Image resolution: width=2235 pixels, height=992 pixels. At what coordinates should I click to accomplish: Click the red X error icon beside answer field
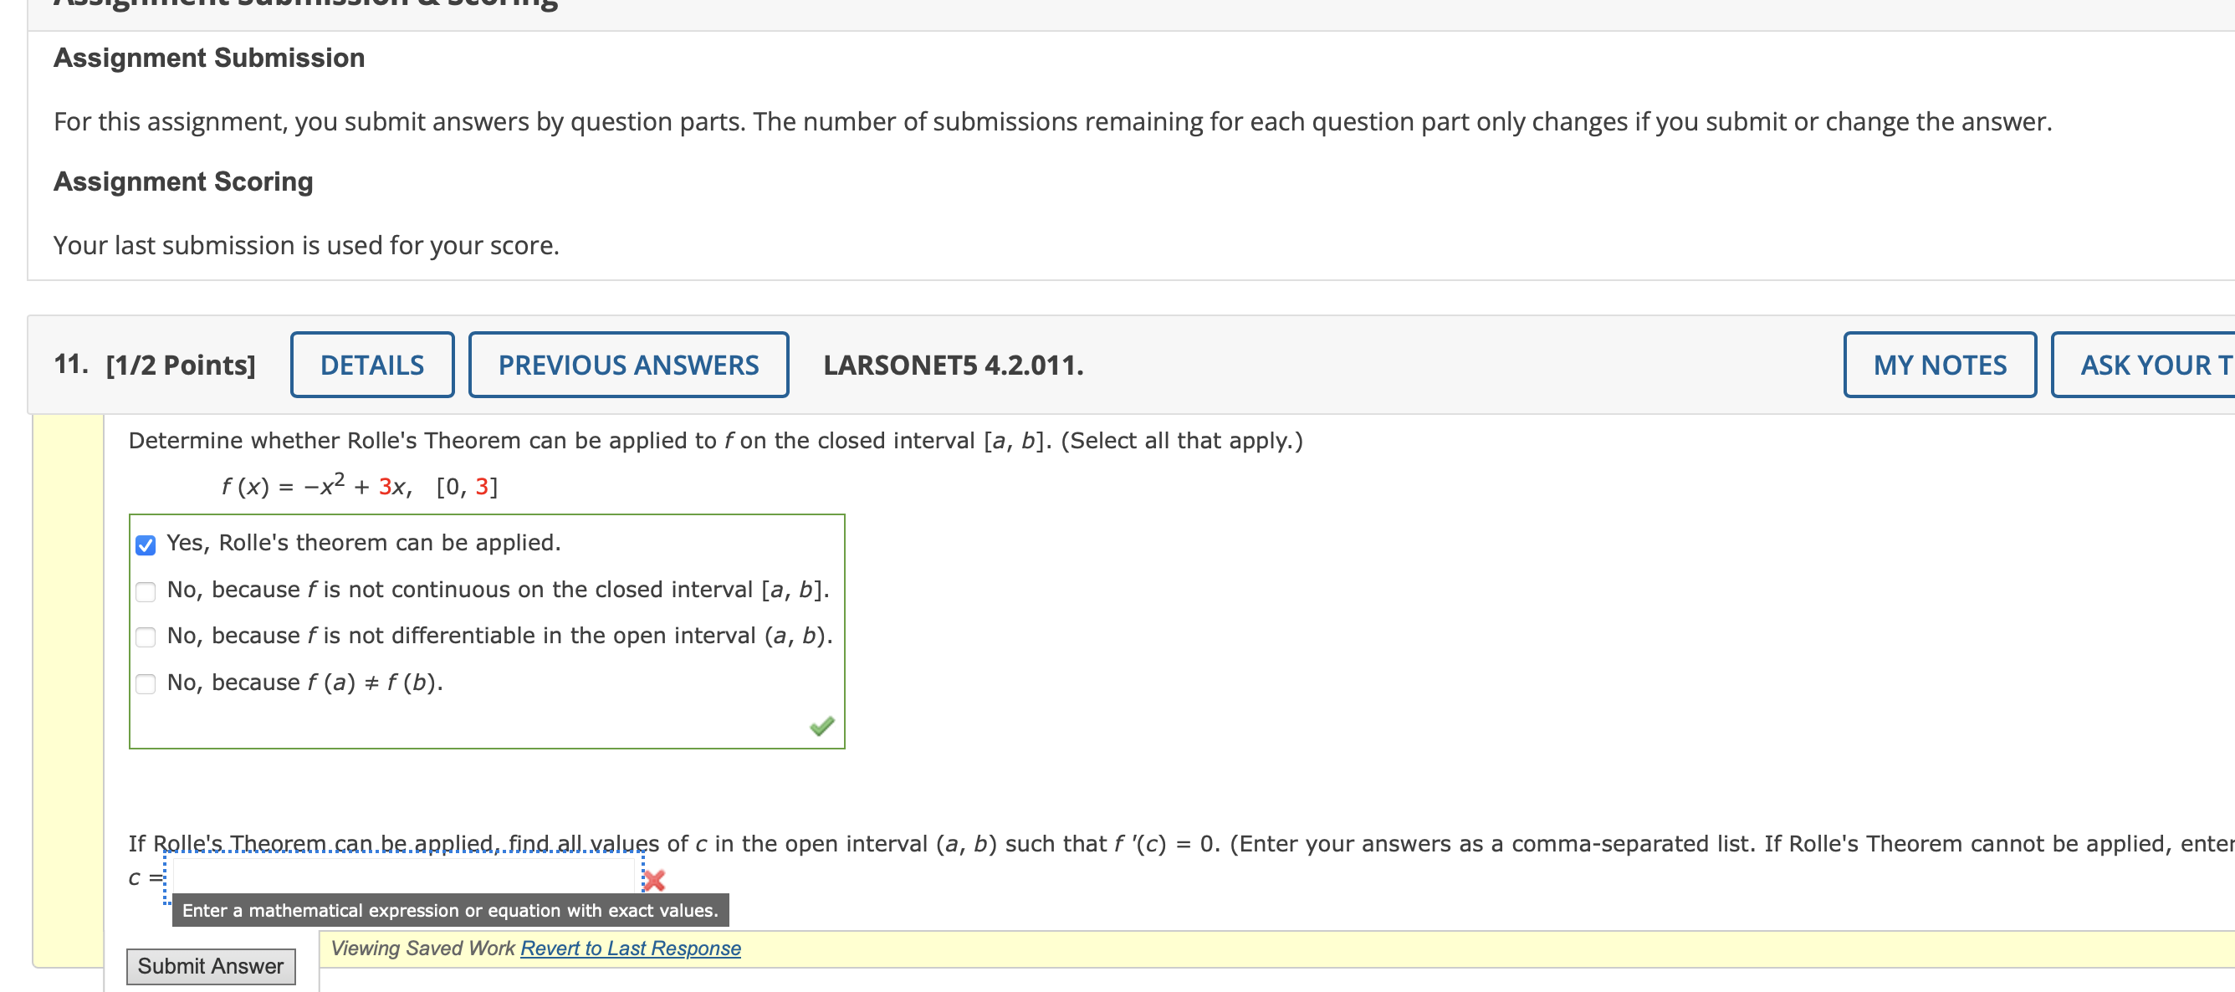654,880
